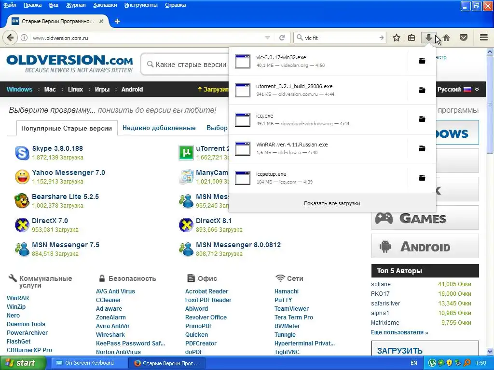Click the MSN Messenger 7.5 icon

coord(22,249)
